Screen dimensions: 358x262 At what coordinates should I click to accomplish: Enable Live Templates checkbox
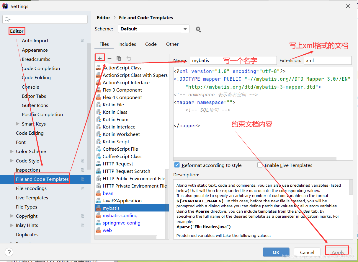coord(260,165)
